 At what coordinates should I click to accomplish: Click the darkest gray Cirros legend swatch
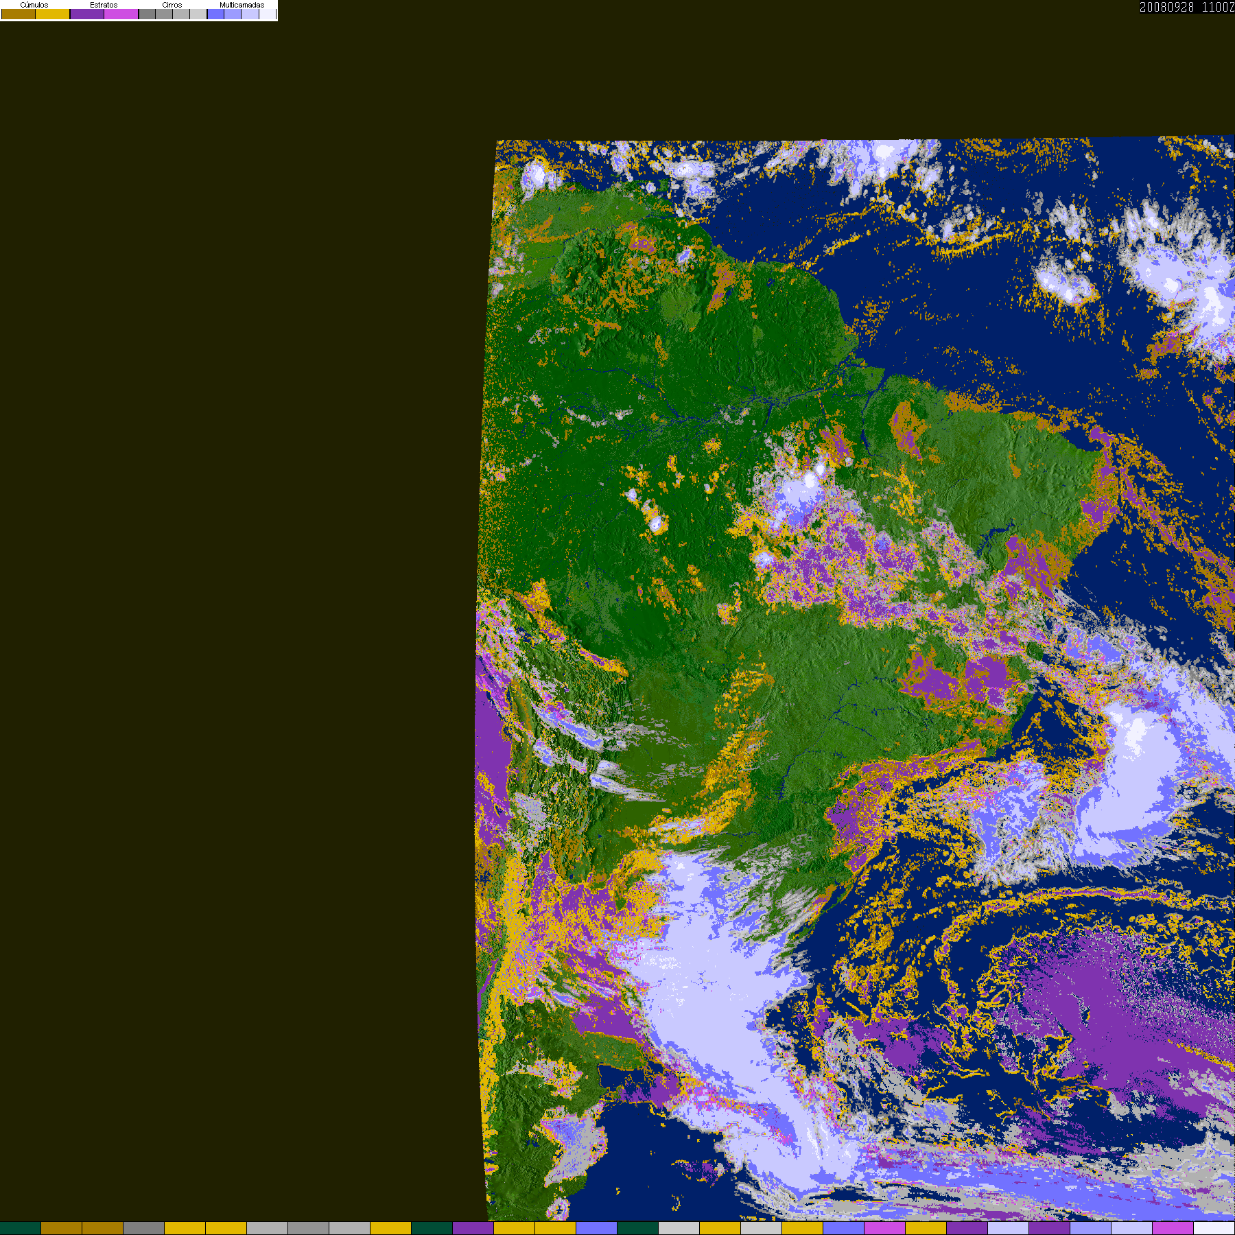tap(147, 14)
